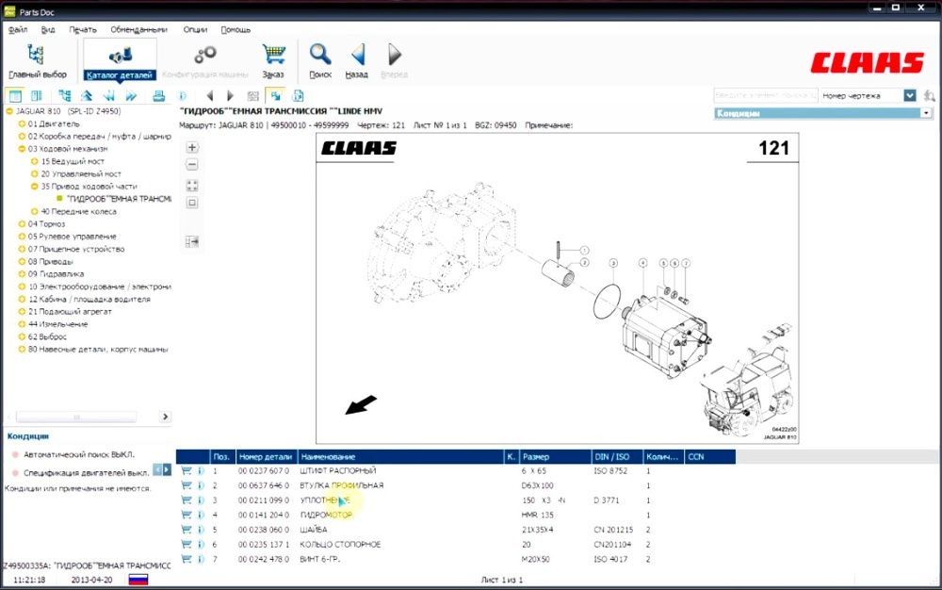Select 04 Тормоз in tree

pos(46,224)
